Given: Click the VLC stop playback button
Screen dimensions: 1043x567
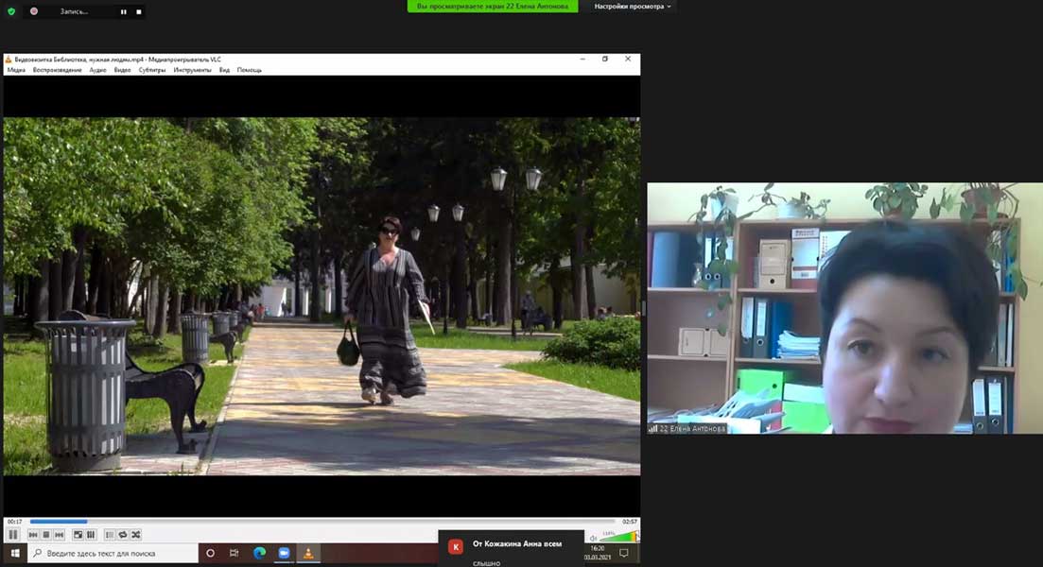Looking at the screenshot, I should point(45,535).
